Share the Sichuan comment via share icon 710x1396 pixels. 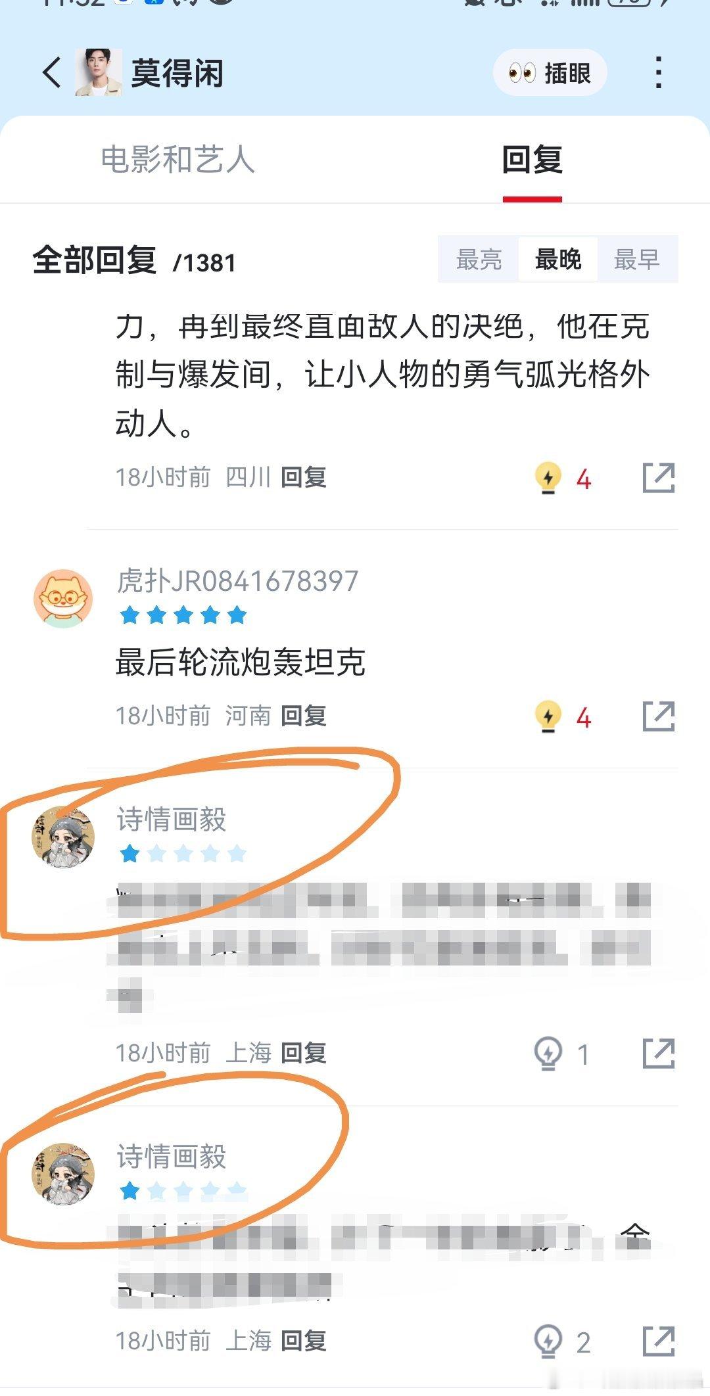[x=659, y=478]
